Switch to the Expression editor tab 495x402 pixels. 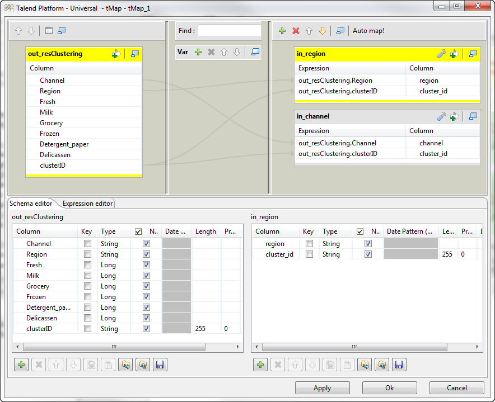click(x=87, y=204)
